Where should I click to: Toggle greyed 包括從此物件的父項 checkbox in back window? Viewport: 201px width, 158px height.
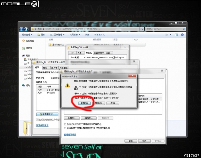(x=37, y=120)
